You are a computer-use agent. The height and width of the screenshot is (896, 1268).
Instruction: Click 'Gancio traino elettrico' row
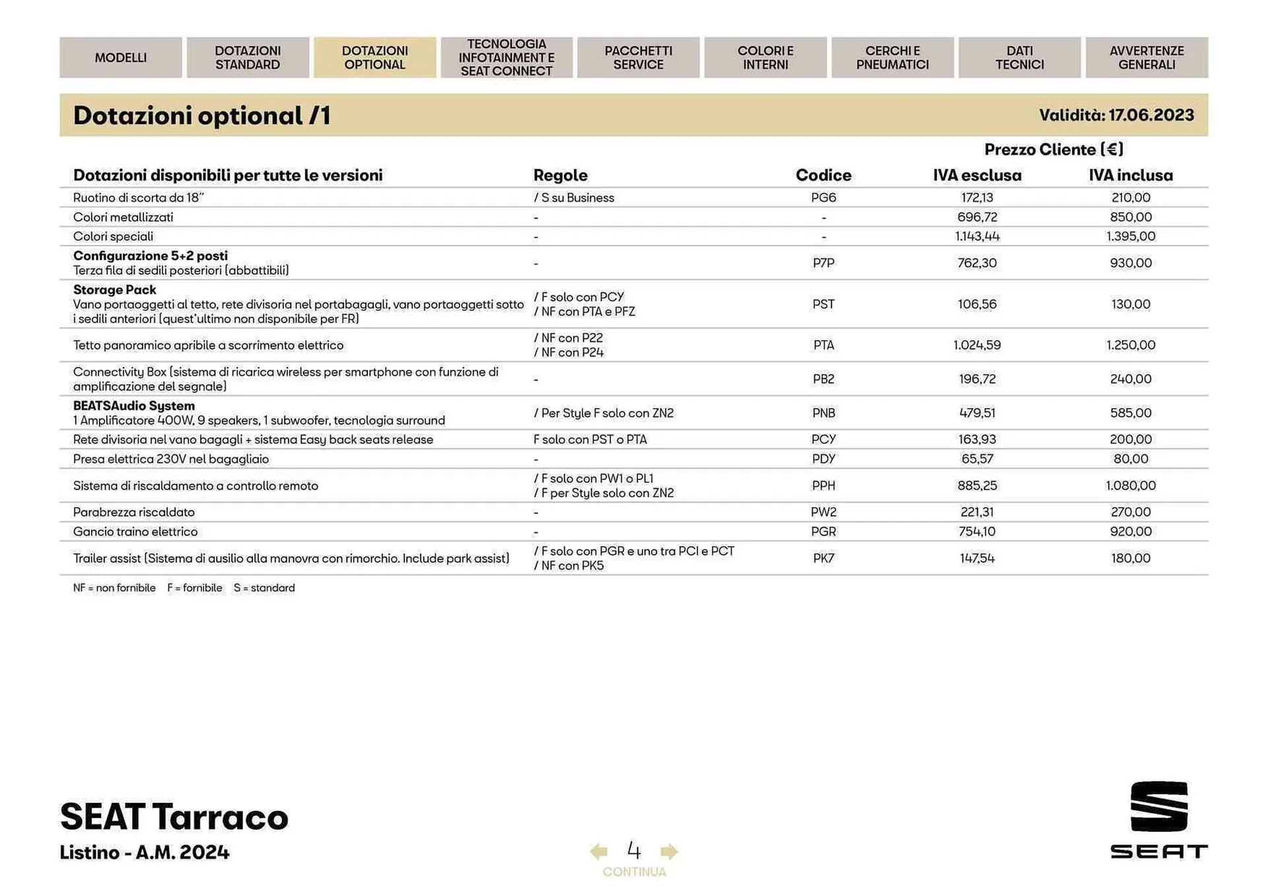[x=634, y=532]
